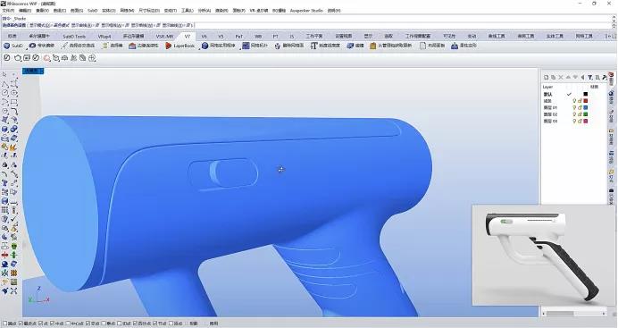The height and width of the screenshot is (328, 618).
Task: Click the text object T icon
Action: [313, 46]
